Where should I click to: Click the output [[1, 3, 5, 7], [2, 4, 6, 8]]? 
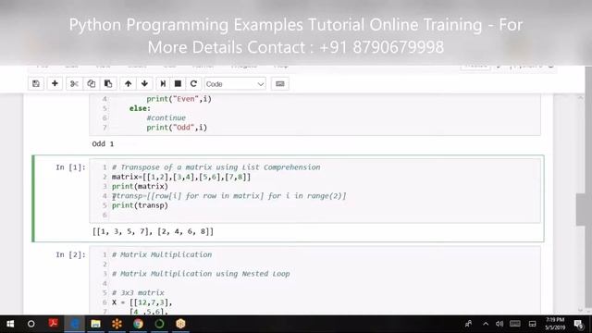(x=153, y=231)
